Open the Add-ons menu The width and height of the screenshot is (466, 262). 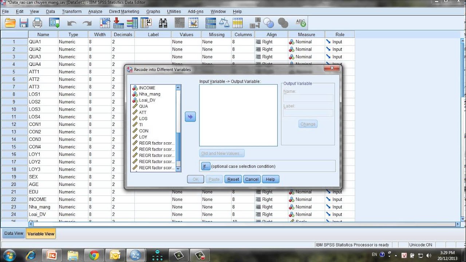196,12
